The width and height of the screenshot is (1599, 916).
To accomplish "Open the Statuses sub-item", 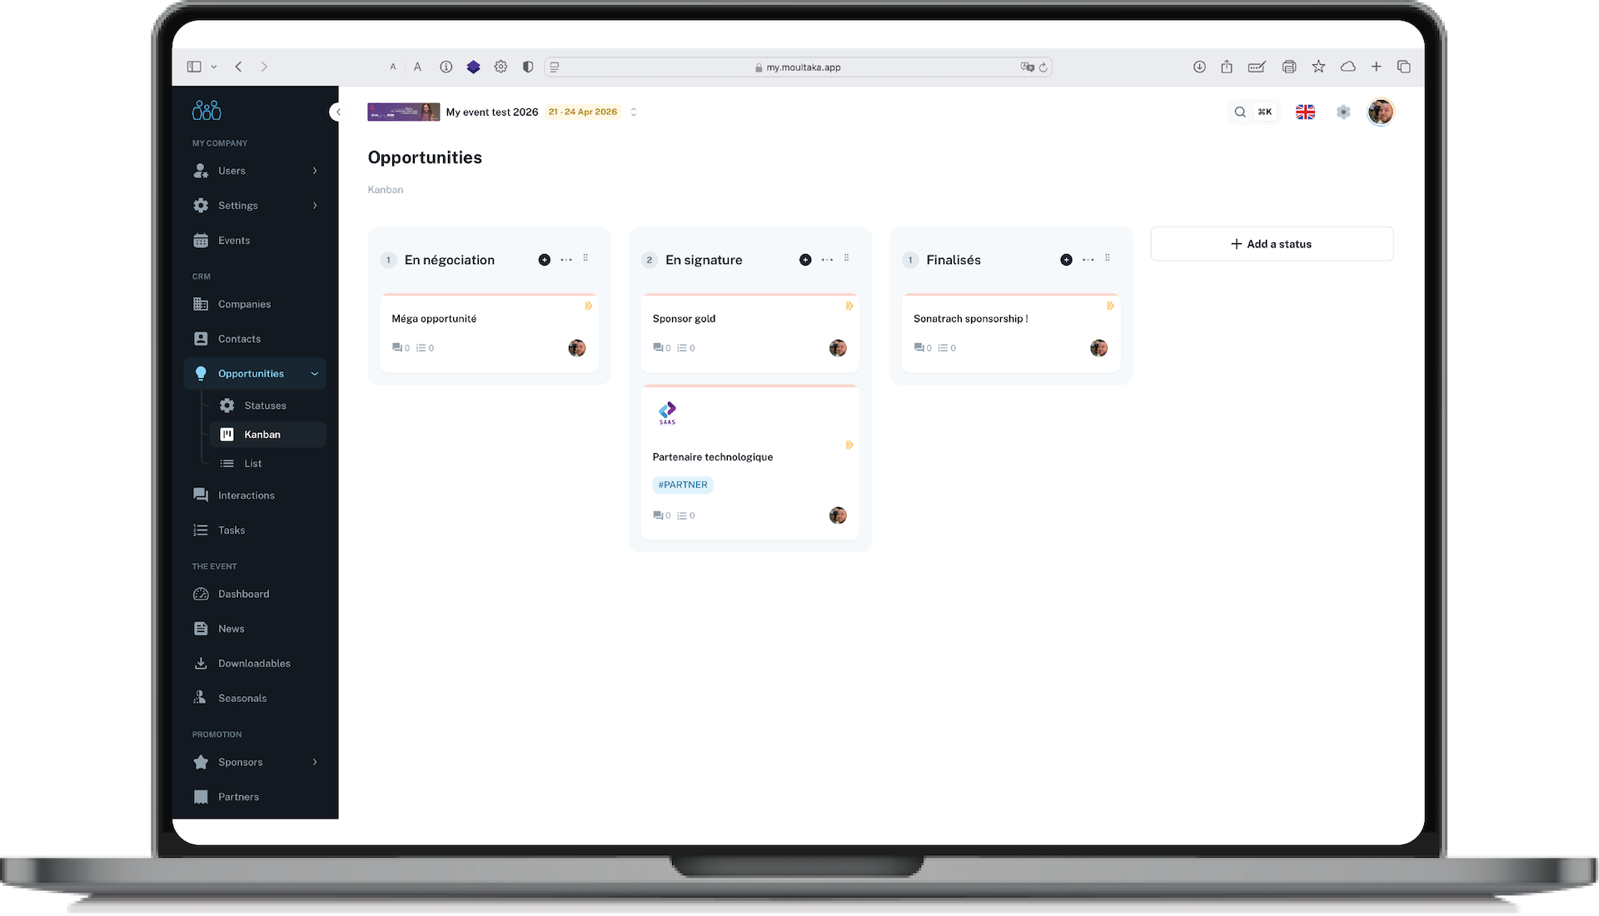I will [x=267, y=406].
